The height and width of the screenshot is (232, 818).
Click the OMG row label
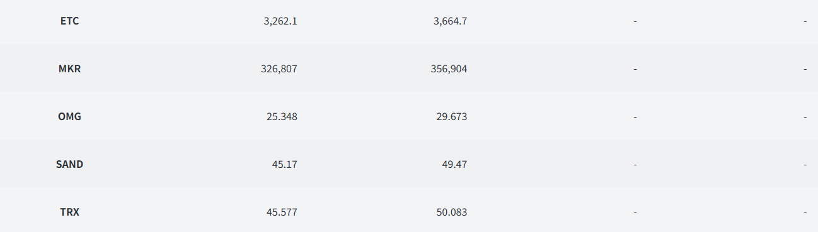[x=69, y=116]
